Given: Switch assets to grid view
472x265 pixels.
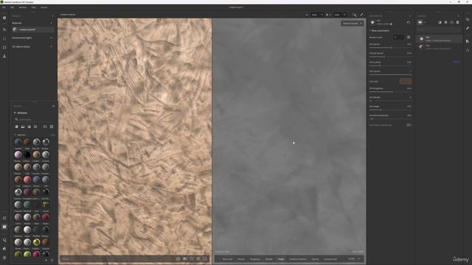Looking at the screenshot, I should pos(52,127).
